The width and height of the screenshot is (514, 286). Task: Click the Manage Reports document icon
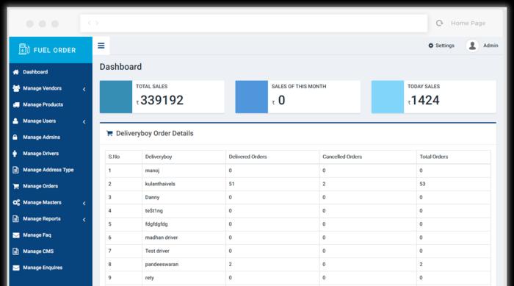(x=15, y=218)
